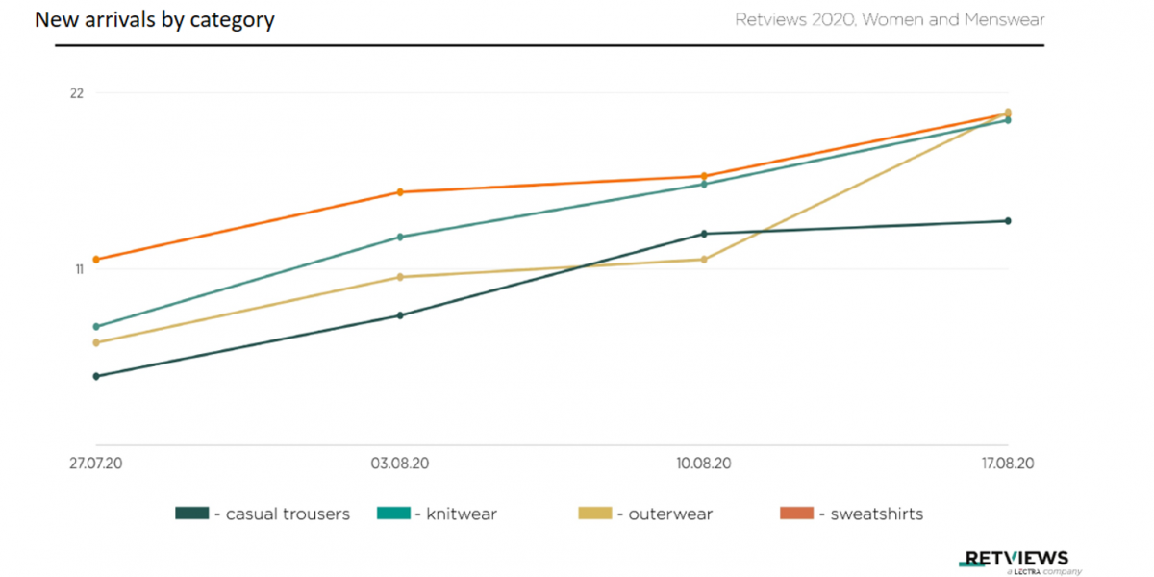Viewport: 1154px width, 577px height.
Task: Click the sweatshirts legend color swatch
Action: click(794, 514)
